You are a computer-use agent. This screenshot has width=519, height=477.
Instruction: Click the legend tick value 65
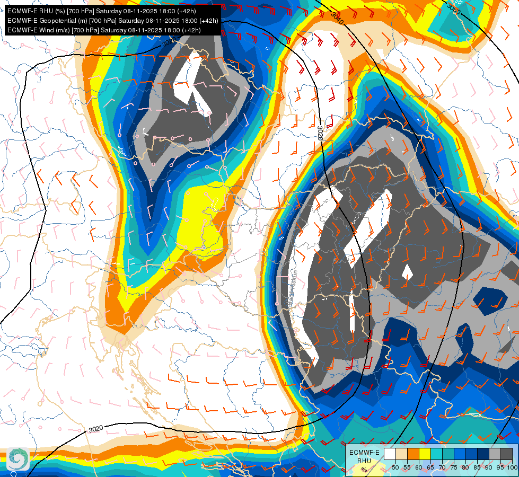point(430,467)
